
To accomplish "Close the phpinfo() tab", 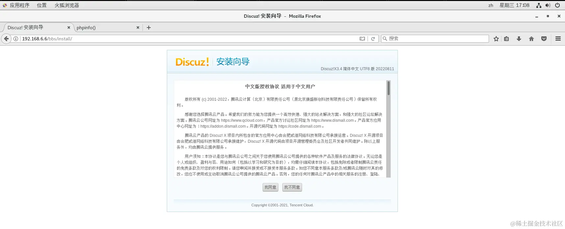I will tap(138, 28).
